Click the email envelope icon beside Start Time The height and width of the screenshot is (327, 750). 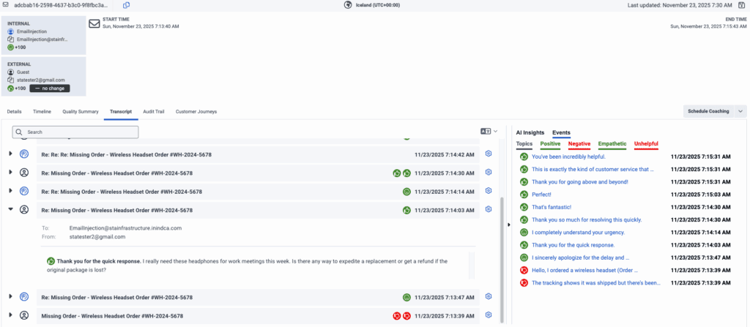coord(94,23)
